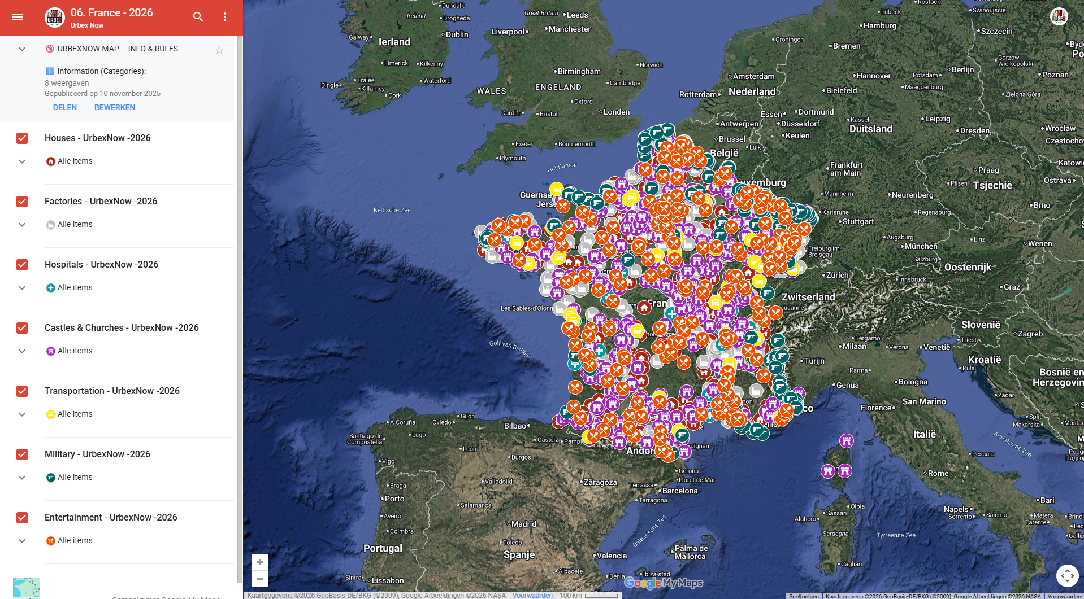Click the fullscreen expand map icon
Viewport: 1084px width, 599px height.
(x=1067, y=576)
